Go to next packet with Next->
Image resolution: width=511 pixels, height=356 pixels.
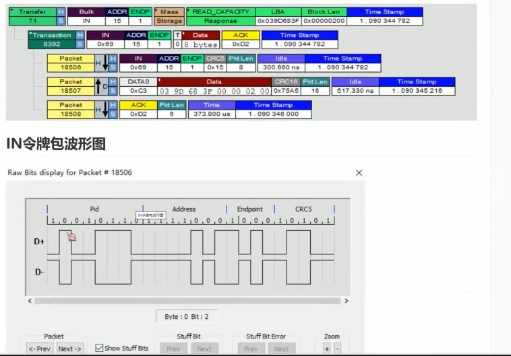tap(70, 349)
